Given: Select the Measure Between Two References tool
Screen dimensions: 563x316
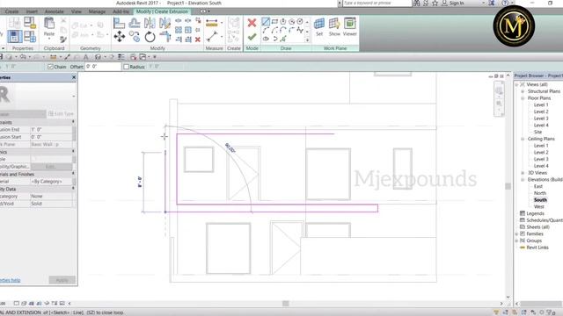Looking at the screenshot, I should point(212,36).
